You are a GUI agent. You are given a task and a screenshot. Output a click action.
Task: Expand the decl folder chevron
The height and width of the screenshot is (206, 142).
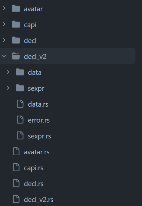[4, 40]
